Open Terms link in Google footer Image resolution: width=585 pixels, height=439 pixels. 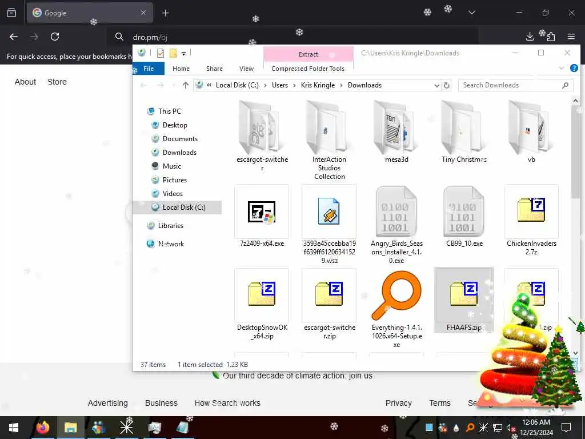(x=440, y=403)
